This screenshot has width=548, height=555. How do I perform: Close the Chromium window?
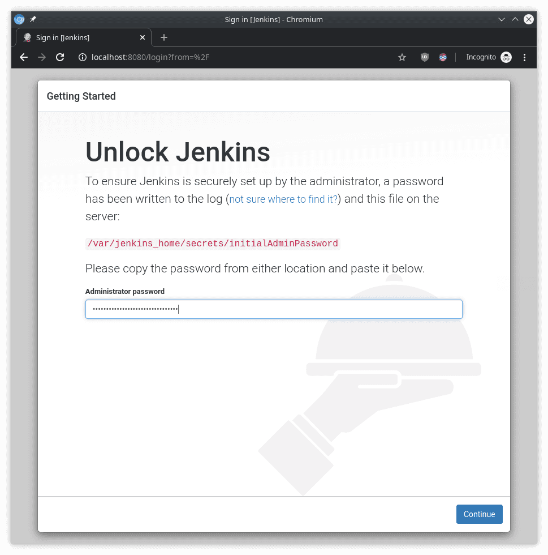click(529, 19)
